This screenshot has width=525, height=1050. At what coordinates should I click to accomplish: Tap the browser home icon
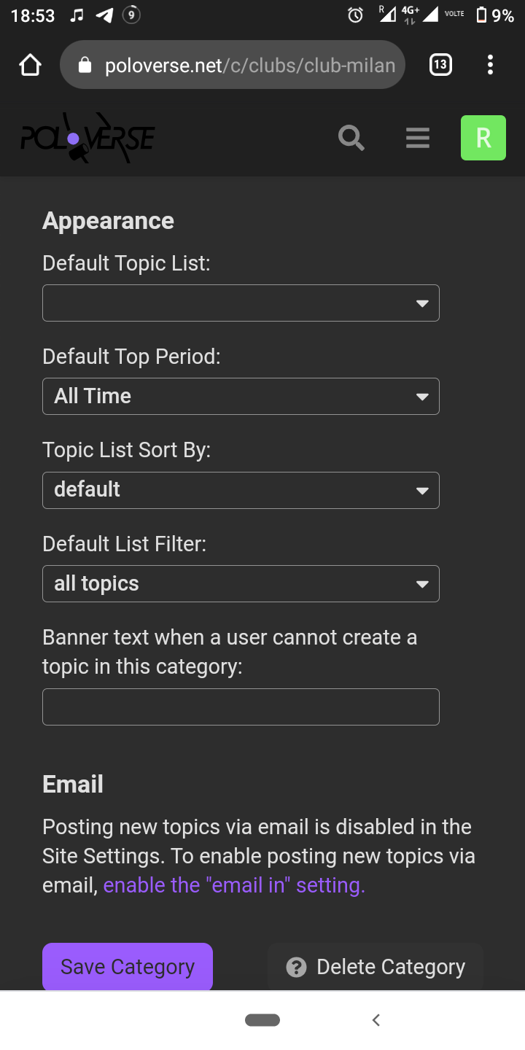point(30,66)
